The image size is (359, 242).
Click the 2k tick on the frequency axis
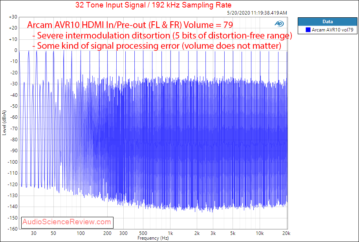[197, 233]
